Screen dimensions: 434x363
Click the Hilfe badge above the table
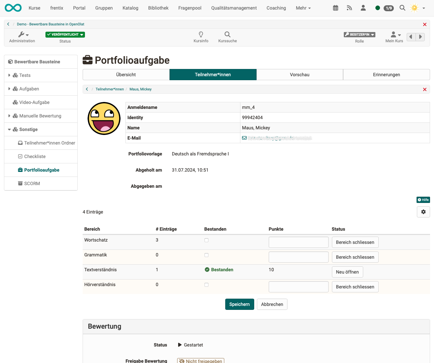point(423,200)
